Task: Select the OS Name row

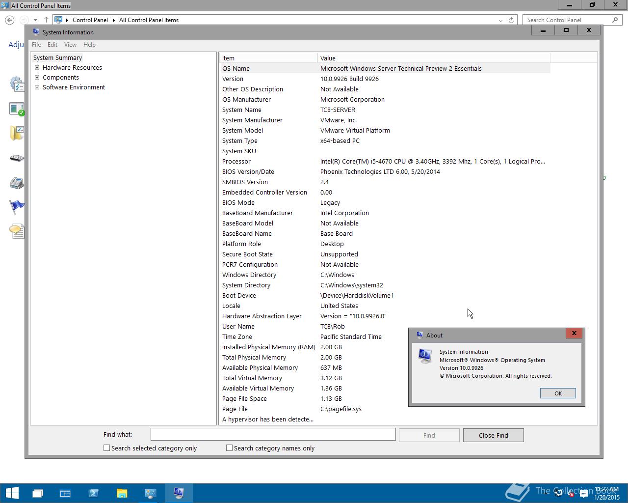Action: [x=385, y=68]
